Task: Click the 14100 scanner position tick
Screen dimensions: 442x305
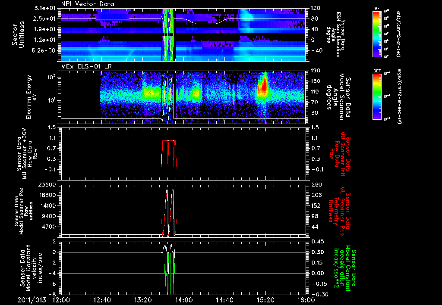Action: coord(47,205)
